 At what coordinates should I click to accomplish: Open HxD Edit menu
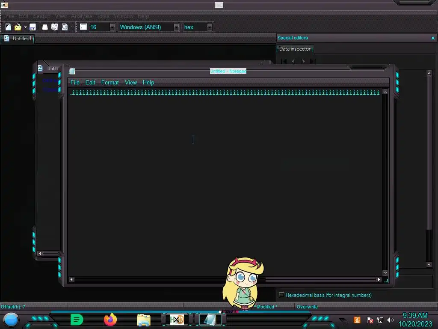24,16
